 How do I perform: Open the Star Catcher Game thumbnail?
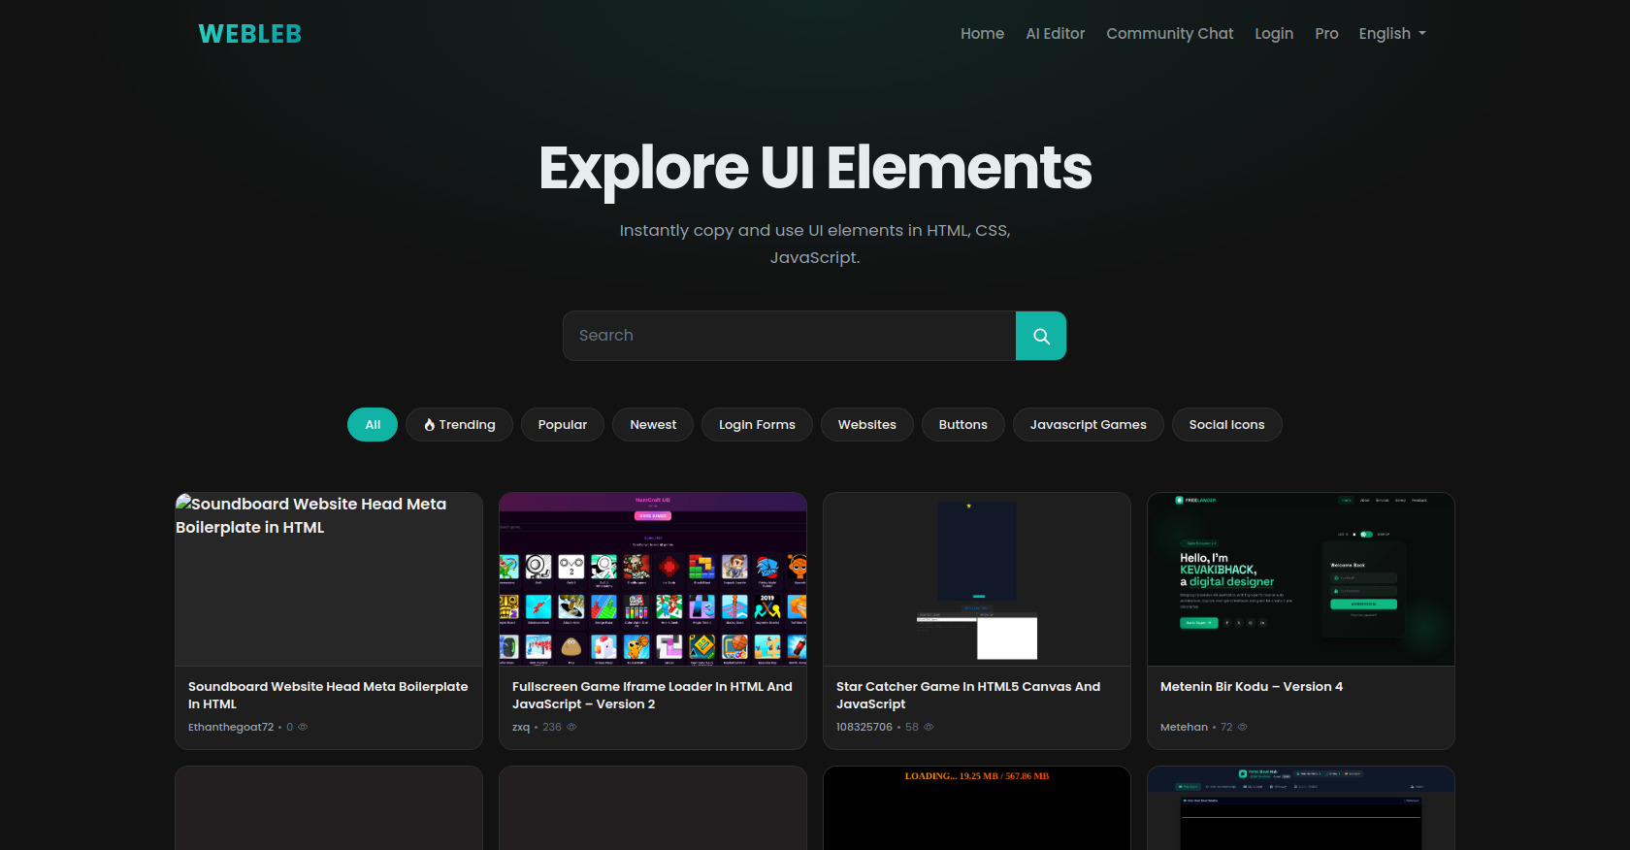(x=977, y=579)
